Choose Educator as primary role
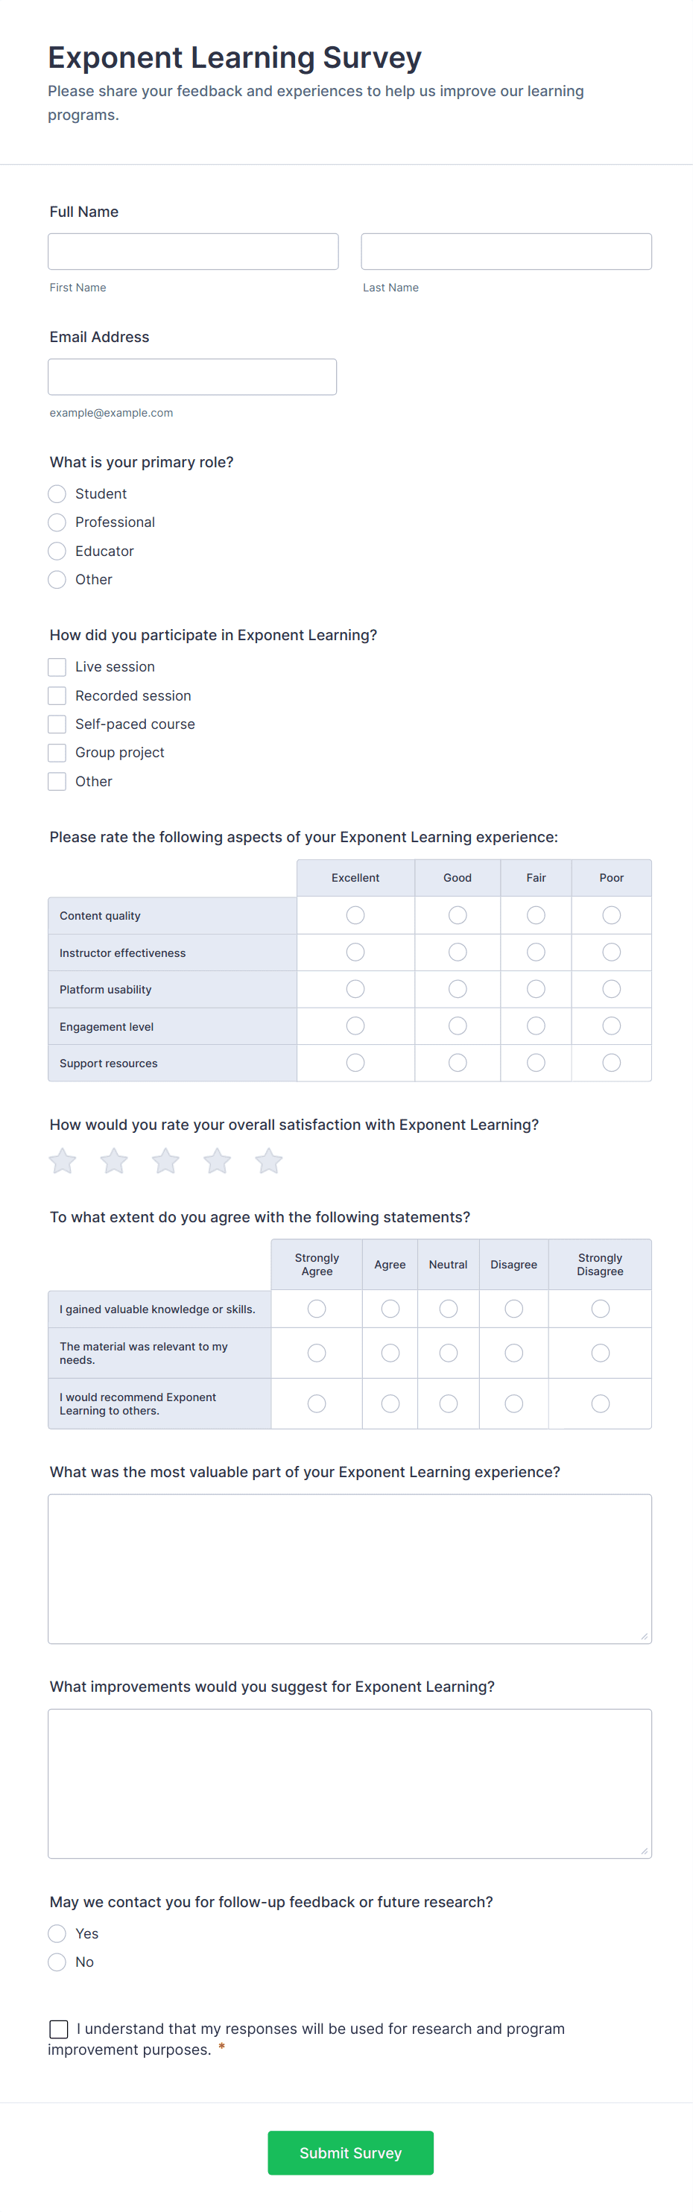The width and height of the screenshot is (693, 2212). (x=57, y=551)
